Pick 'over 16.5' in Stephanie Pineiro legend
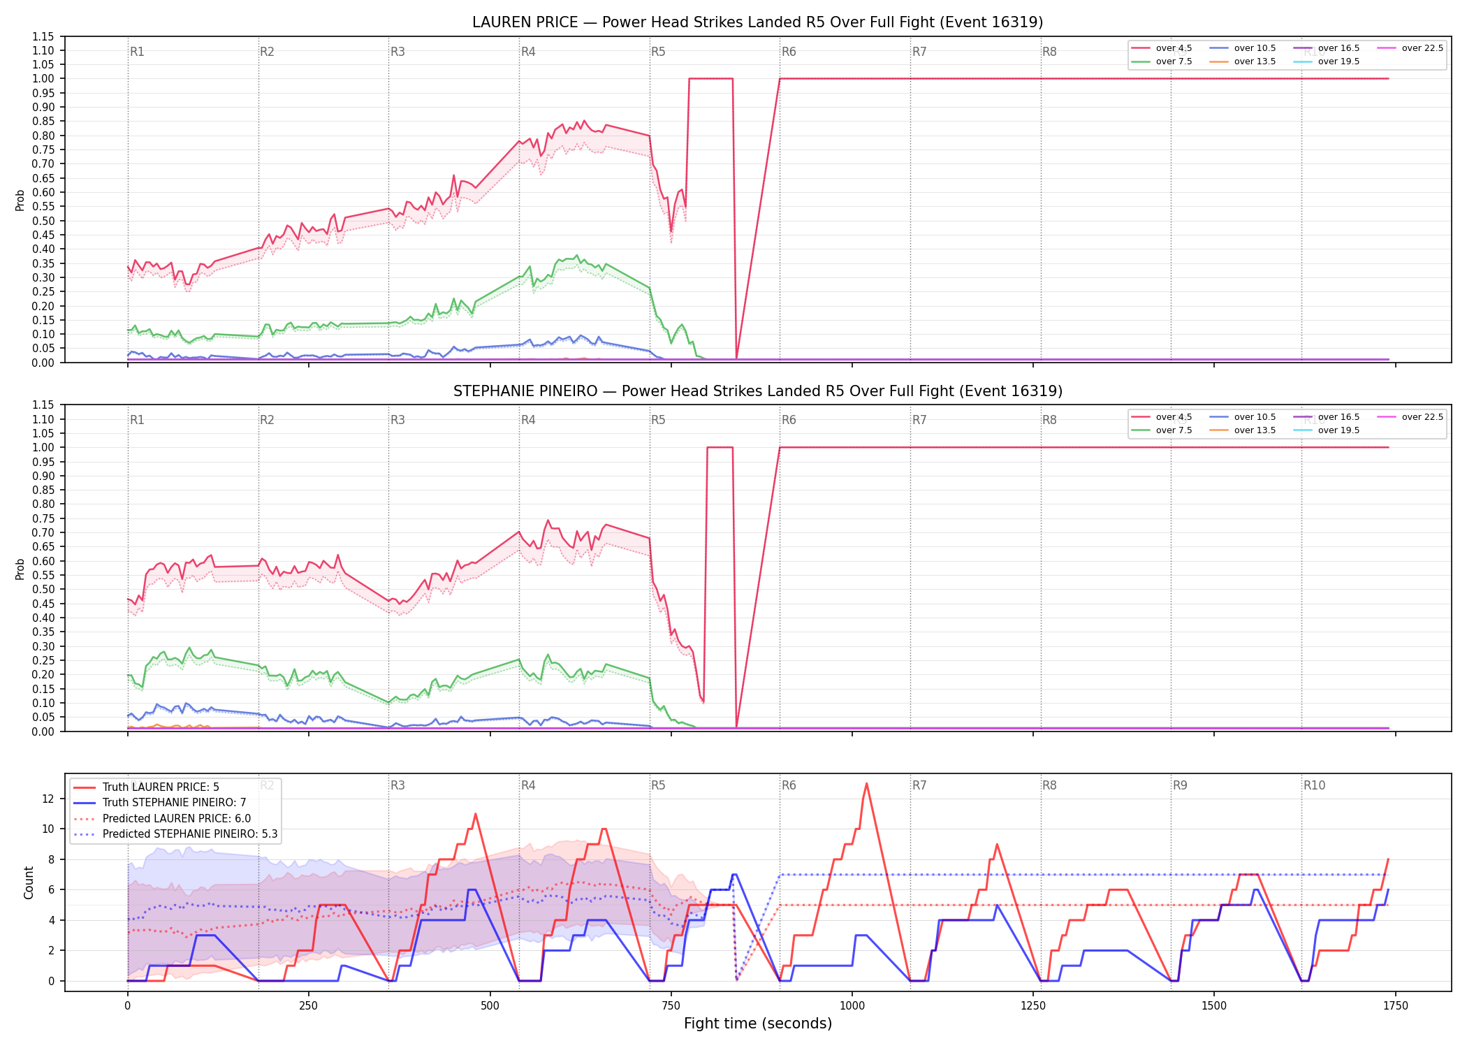Screen dimensions: 1467x1048 (1327, 417)
